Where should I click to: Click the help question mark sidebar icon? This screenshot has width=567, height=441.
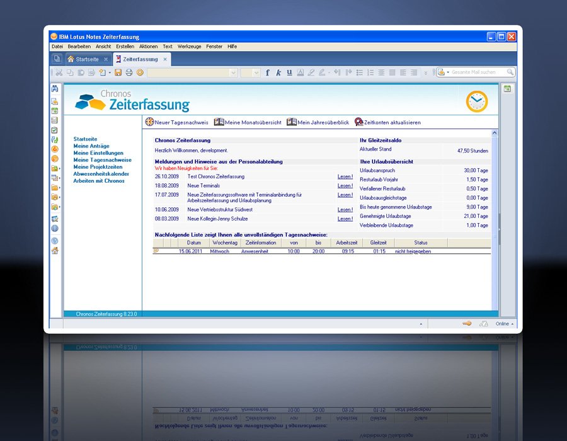pos(55,241)
